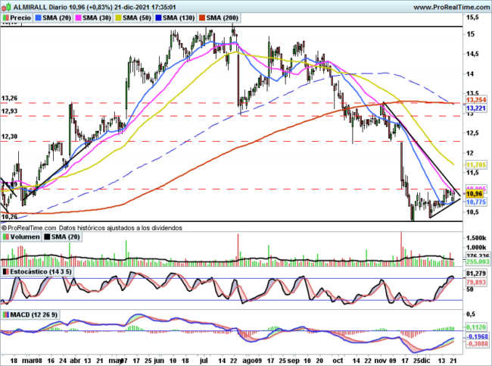
Task: Click the SMA (20) price legend label
Action: [57, 18]
